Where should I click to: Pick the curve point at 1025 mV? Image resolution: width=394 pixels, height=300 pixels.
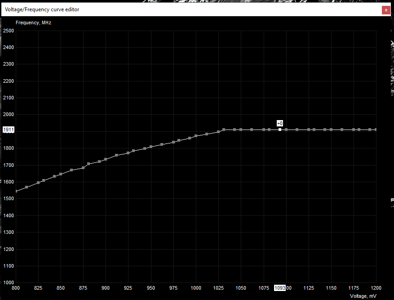click(218, 132)
